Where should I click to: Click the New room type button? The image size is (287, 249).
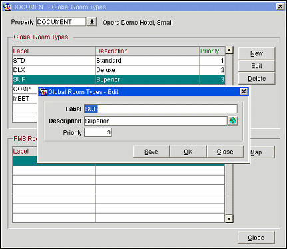point(256,53)
